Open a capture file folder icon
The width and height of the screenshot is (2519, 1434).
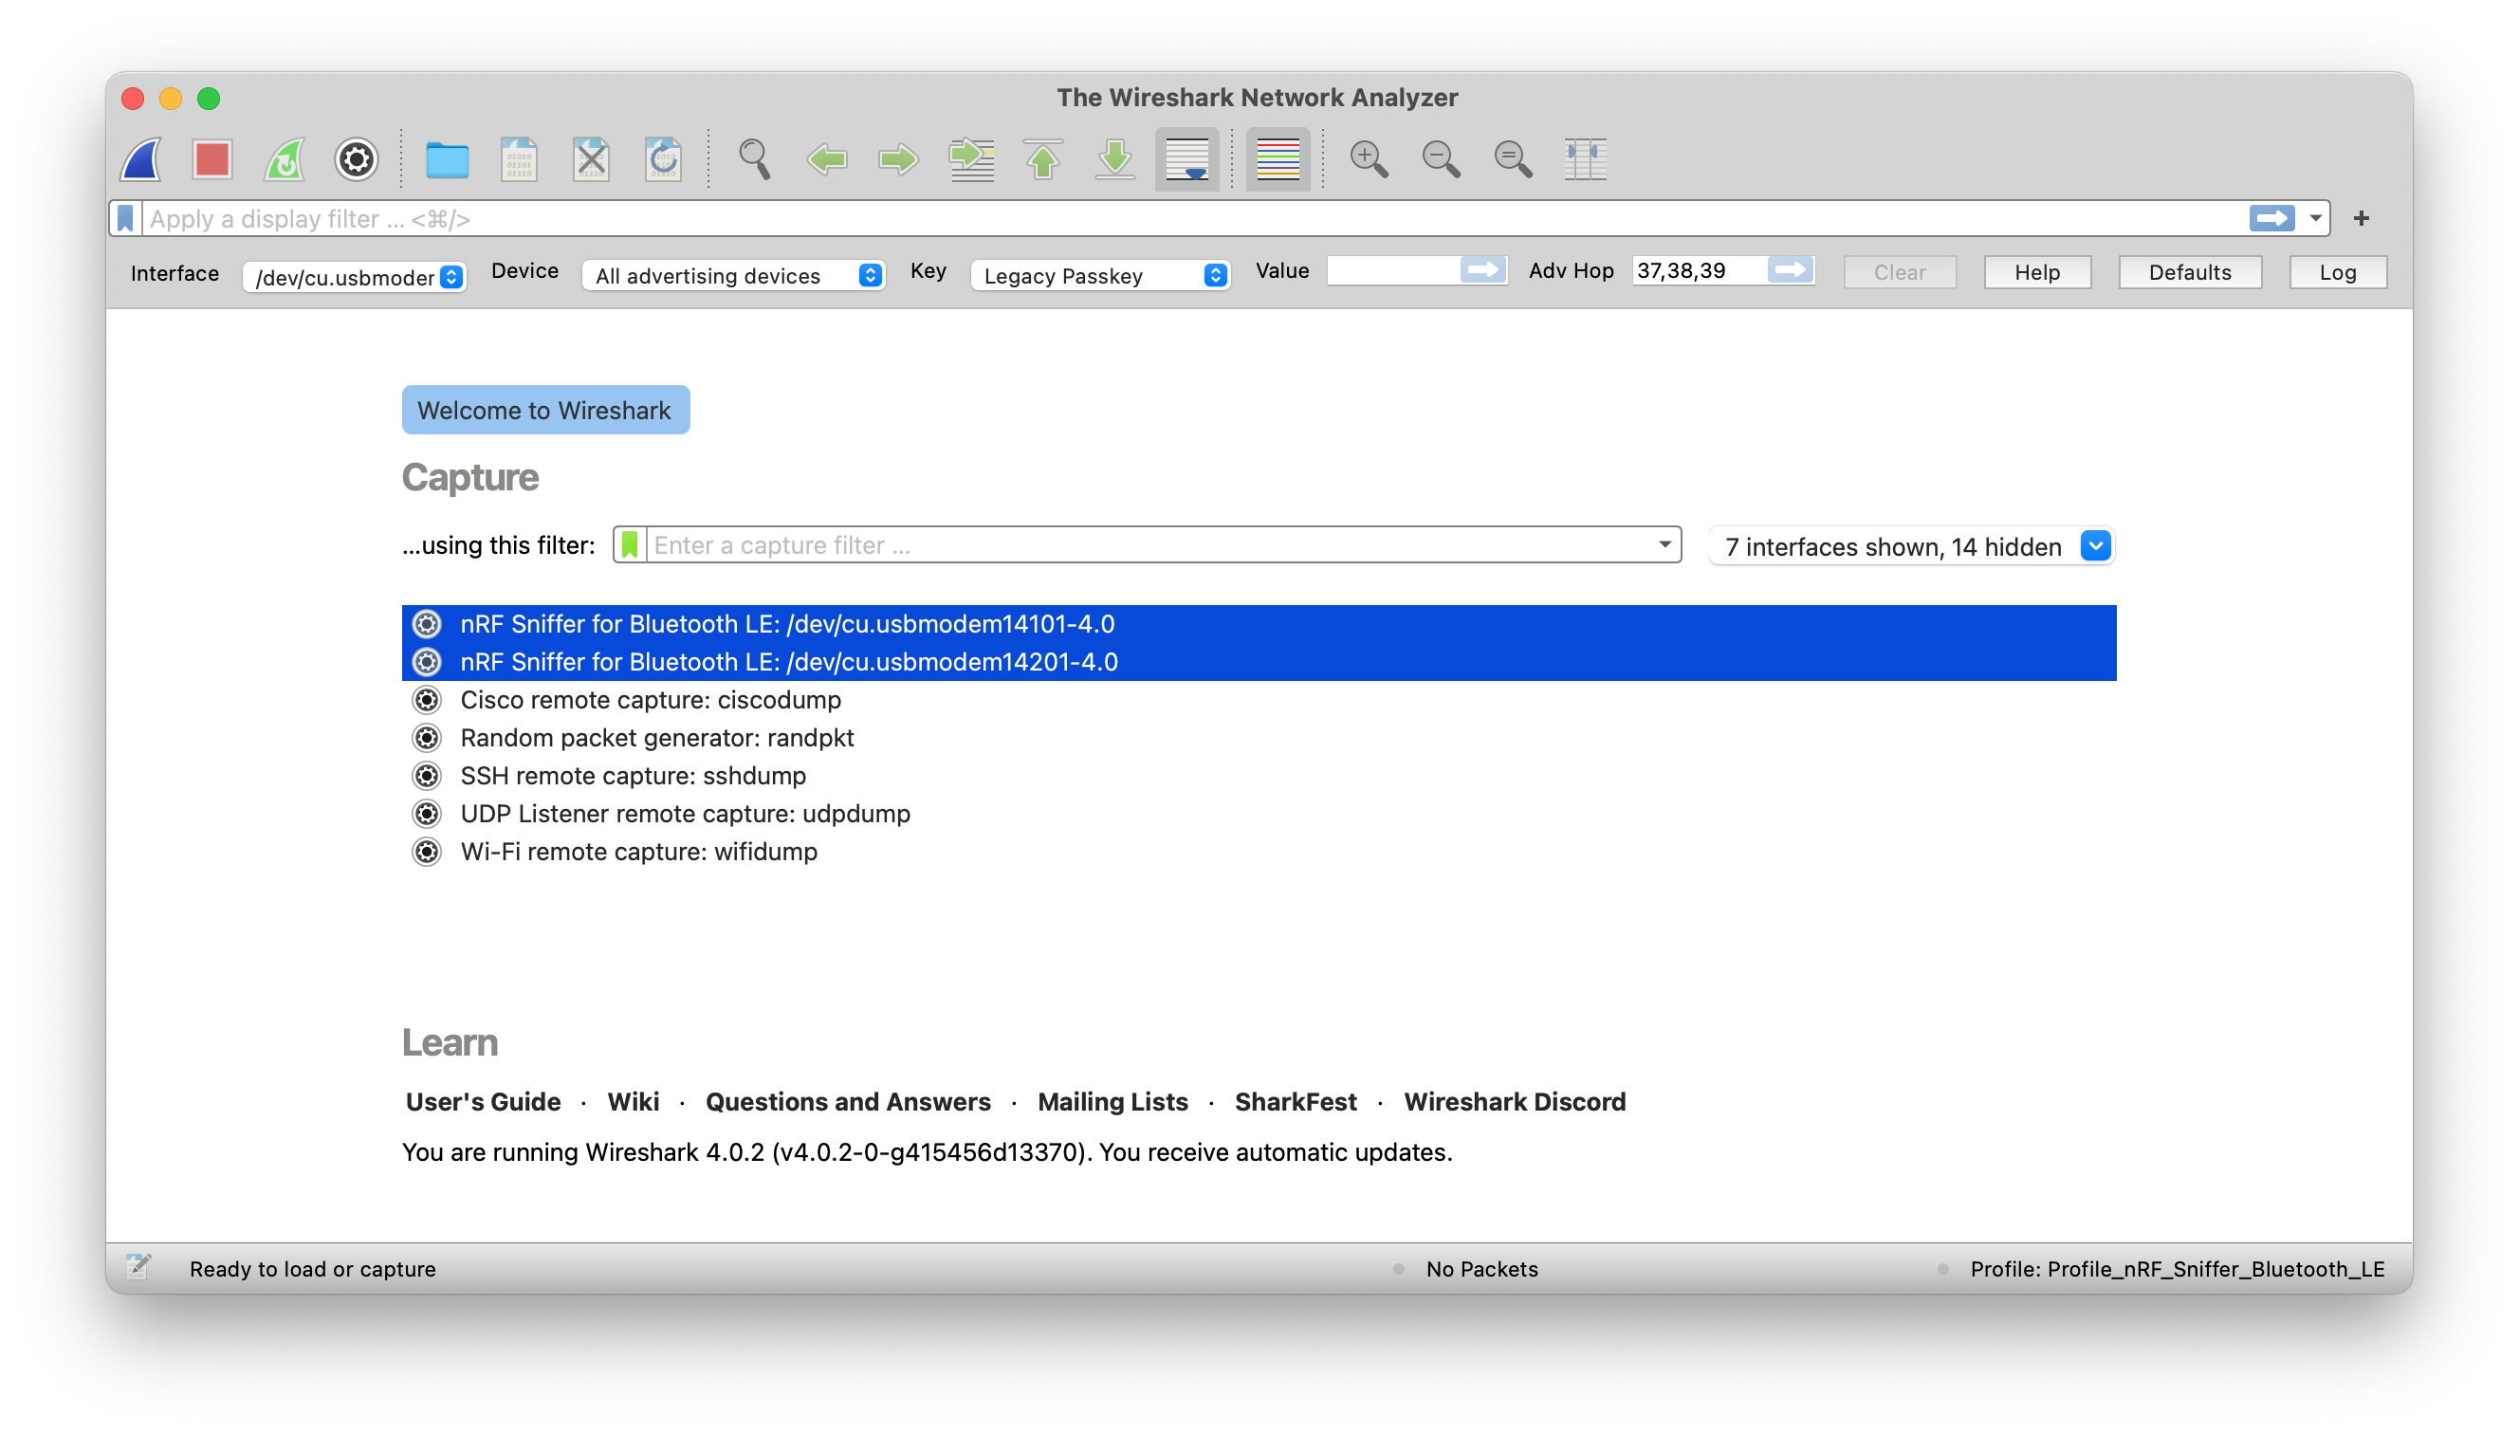pos(447,158)
